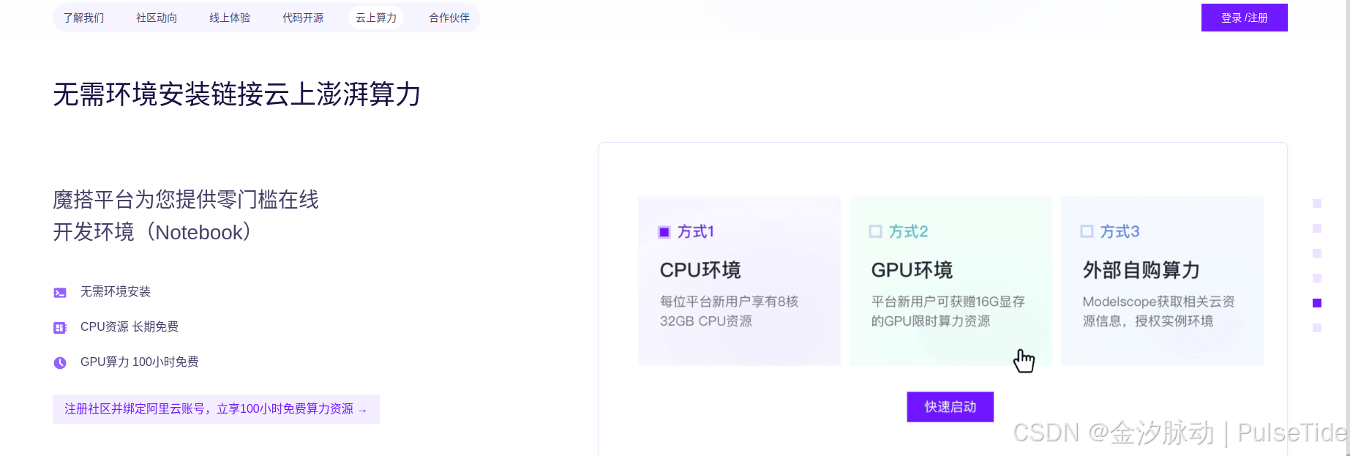This screenshot has height=456, width=1350.
Task: Select the 代码开源 tab
Action: click(303, 18)
